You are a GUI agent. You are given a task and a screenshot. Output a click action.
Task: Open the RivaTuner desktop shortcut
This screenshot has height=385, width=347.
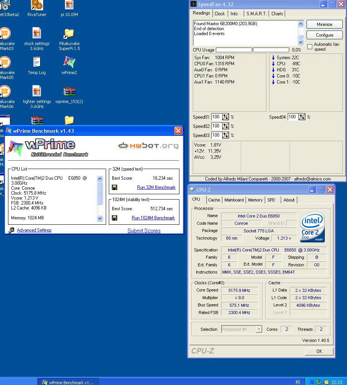pos(37,7)
